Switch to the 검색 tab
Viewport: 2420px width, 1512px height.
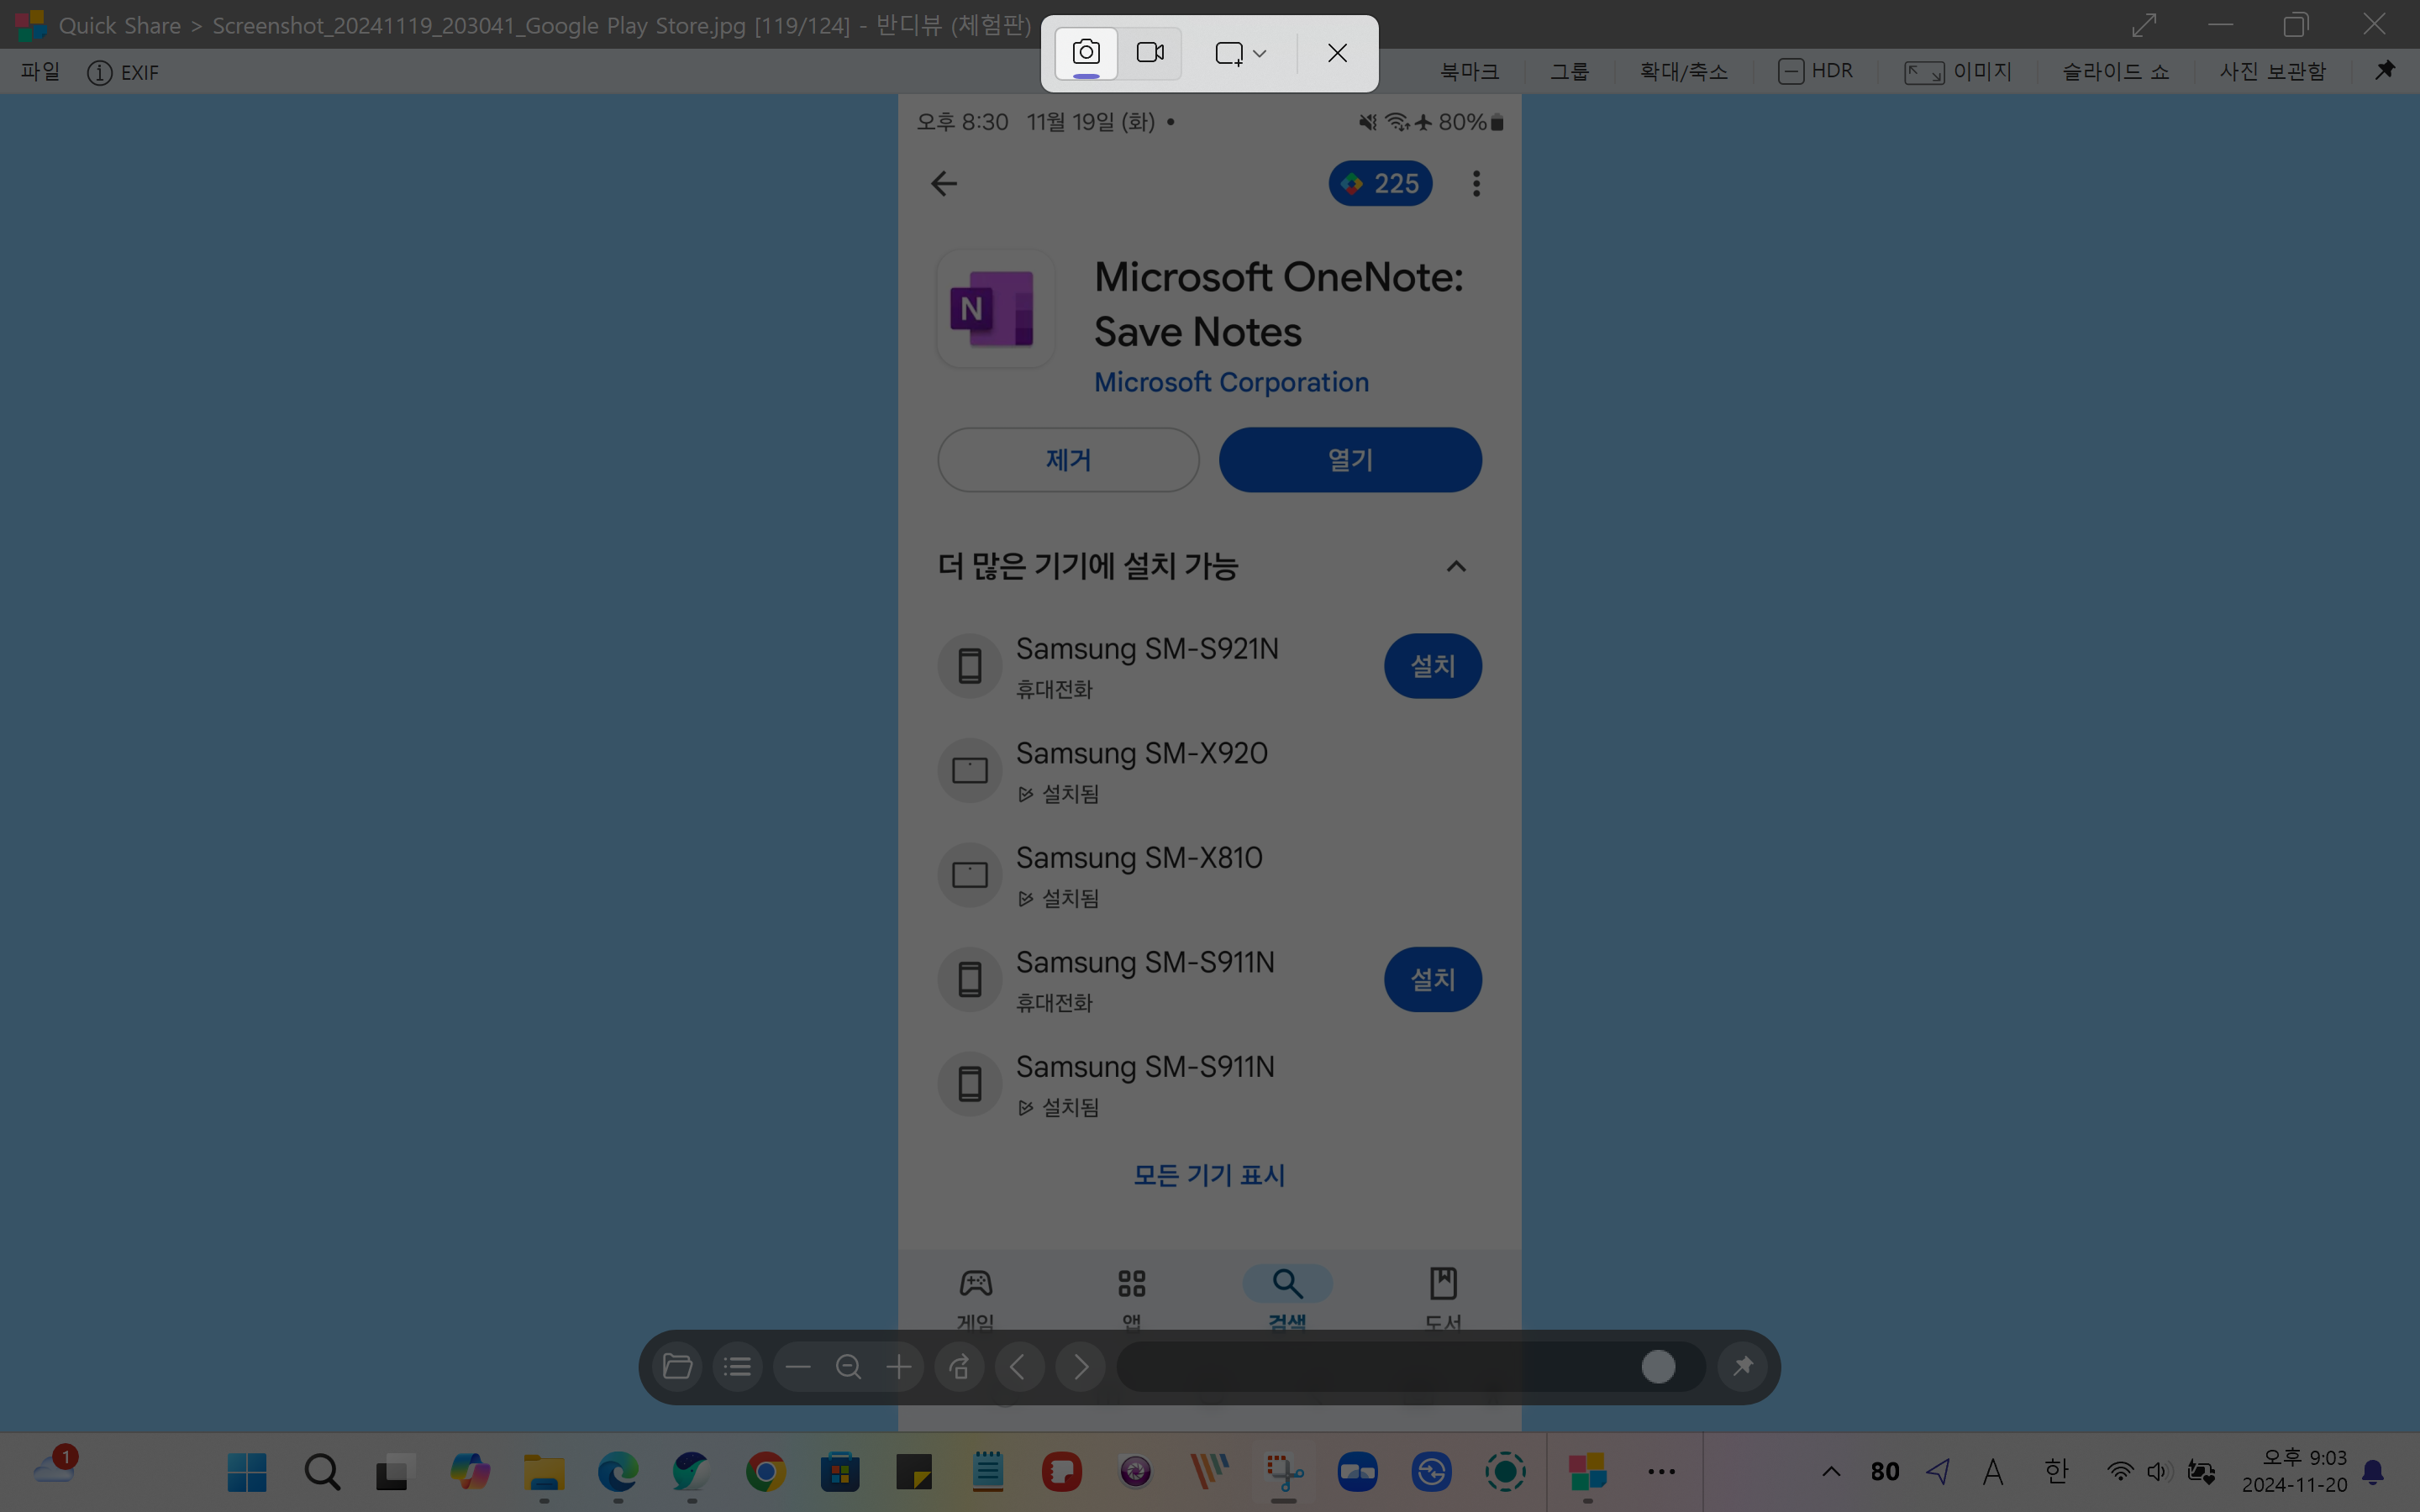tap(1287, 1296)
